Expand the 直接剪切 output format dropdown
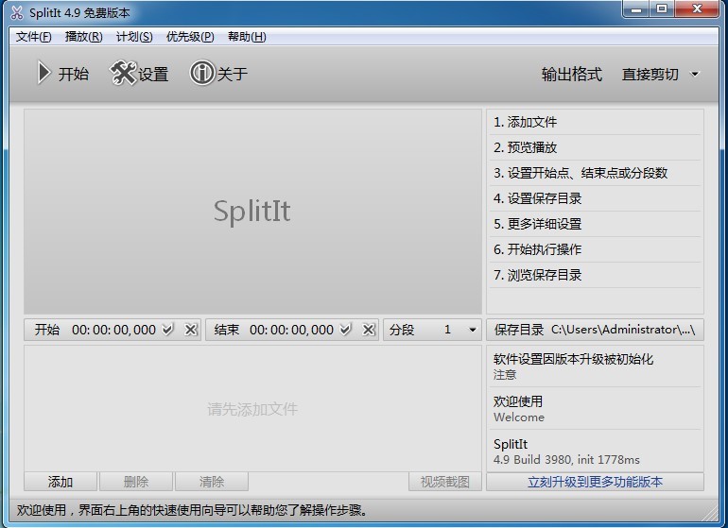This screenshot has width=728, height=528. [695, 75]
